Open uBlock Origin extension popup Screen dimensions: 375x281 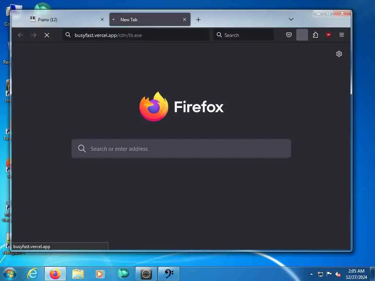click(328, 35)
